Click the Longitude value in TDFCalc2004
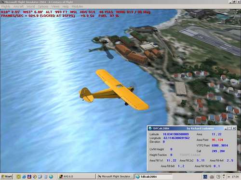241x180 pixels. (x=176, y=138)
